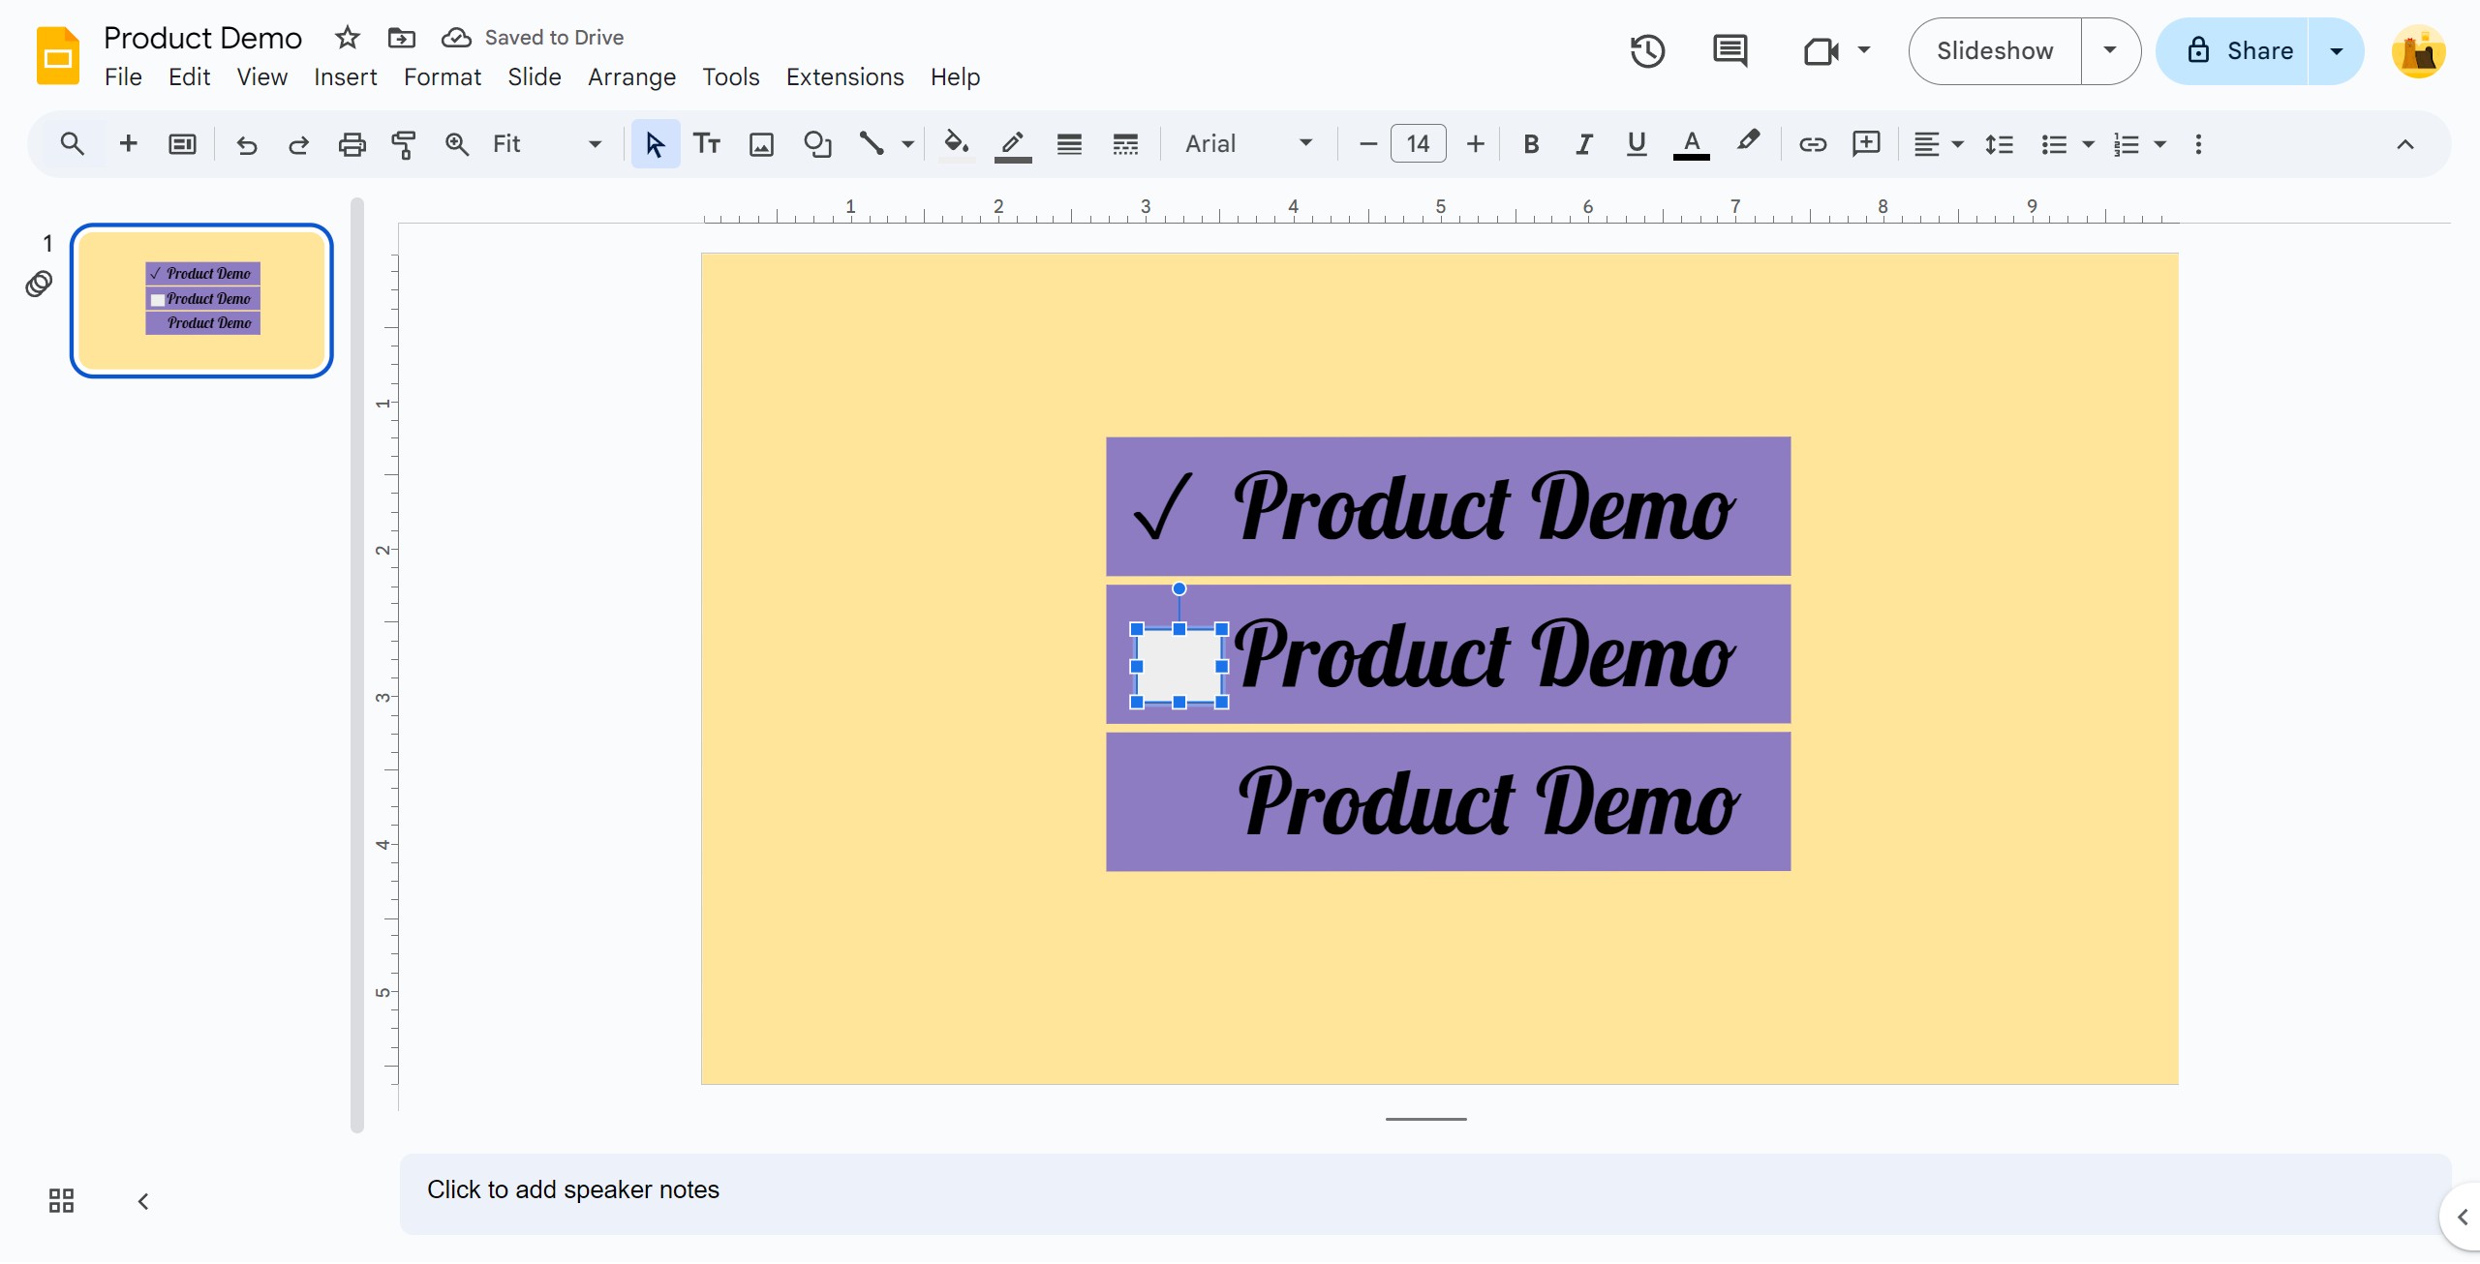Open the Shape insert tool
Screen dimensions: 2480x1264
(x=817, y=144)
